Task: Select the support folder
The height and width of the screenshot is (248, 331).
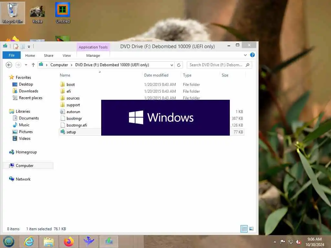Action: pyautogui.click(x=73, y=105)
